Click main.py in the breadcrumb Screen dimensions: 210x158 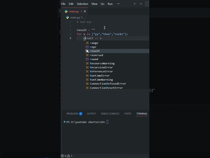75,17
